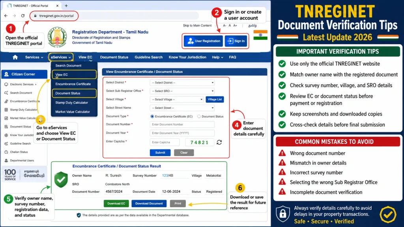404x227 pixels.
Task: Print the document status result
Action: click(178, 204)
